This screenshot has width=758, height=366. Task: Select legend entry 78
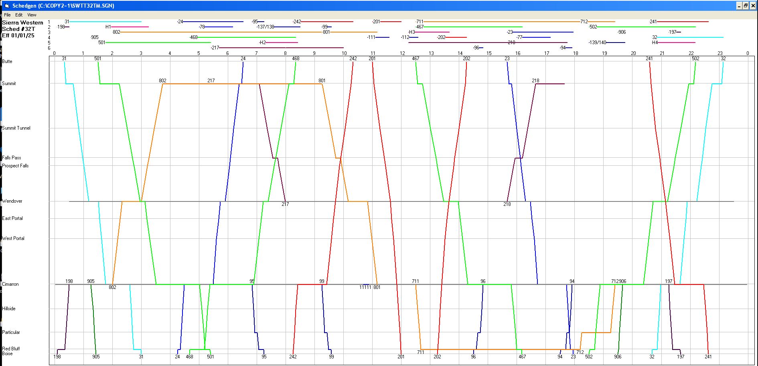[x=202, y=27]
